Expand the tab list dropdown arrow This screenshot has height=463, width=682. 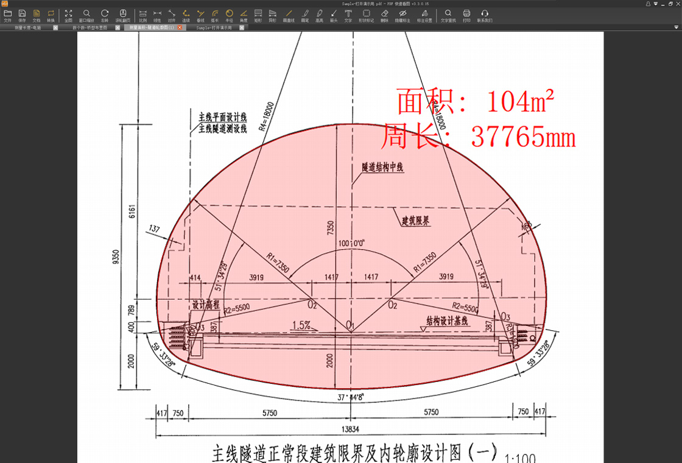(x=676, y=27)
